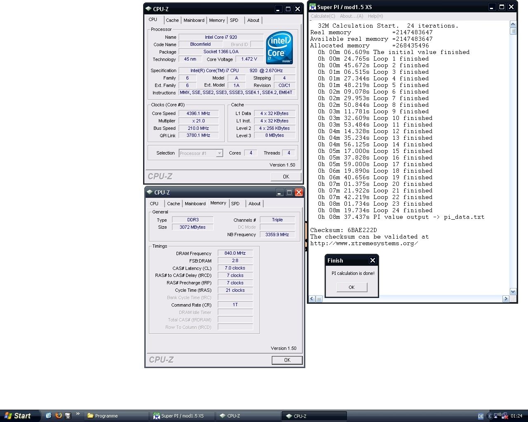Confirm OK on PI calculation done dialog

(x=351, y=287)
